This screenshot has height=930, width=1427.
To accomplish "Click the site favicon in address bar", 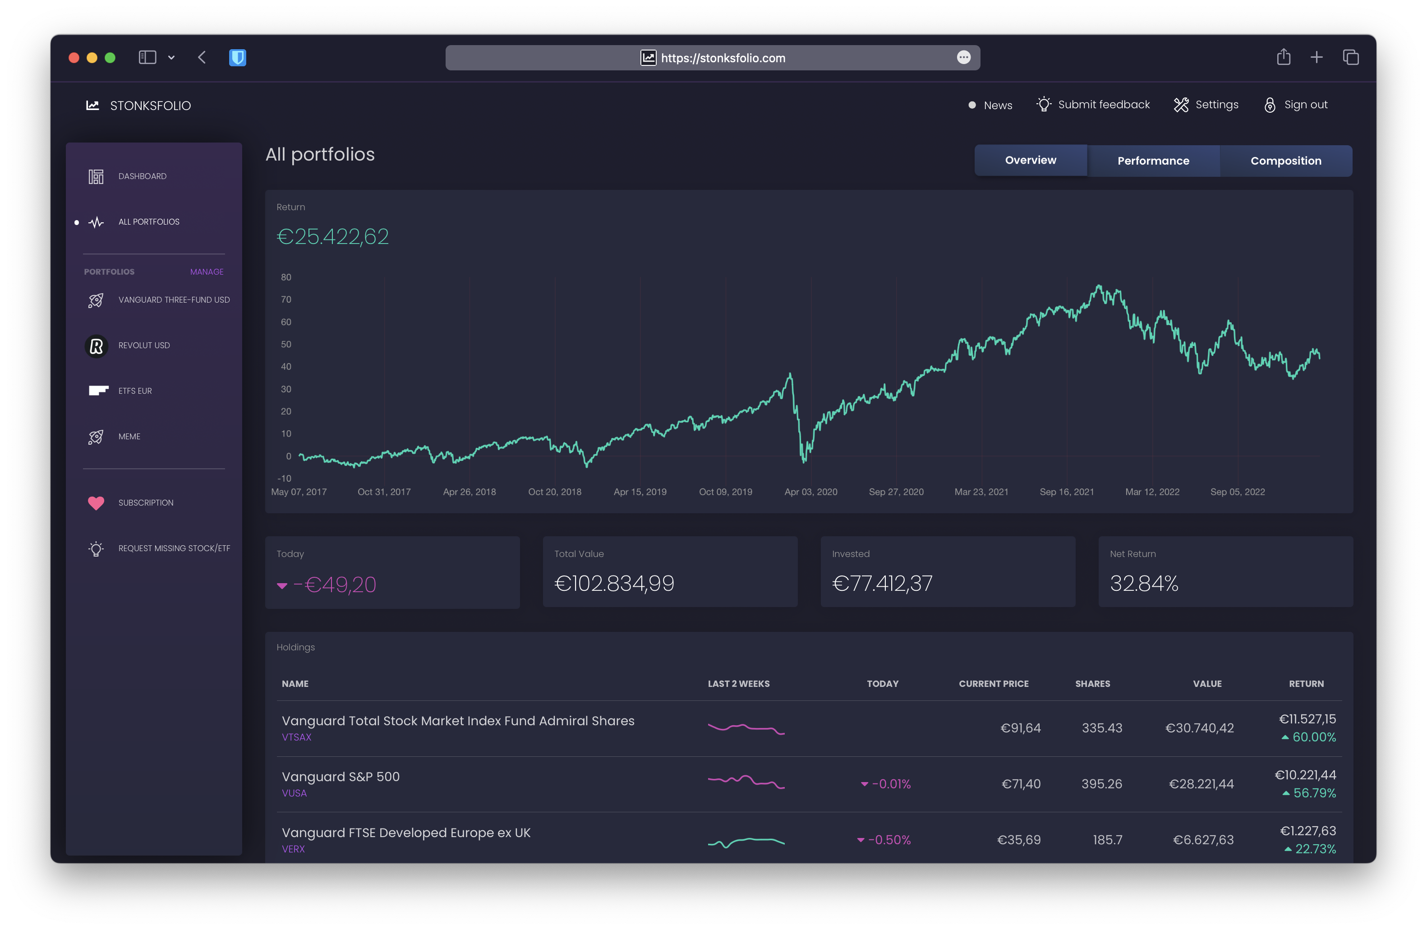I will [x=648, y=58].
